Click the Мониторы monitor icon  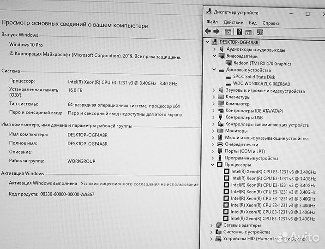220,130
